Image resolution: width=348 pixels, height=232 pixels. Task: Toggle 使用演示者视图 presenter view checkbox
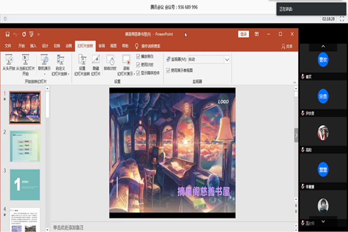pos(168,70)
